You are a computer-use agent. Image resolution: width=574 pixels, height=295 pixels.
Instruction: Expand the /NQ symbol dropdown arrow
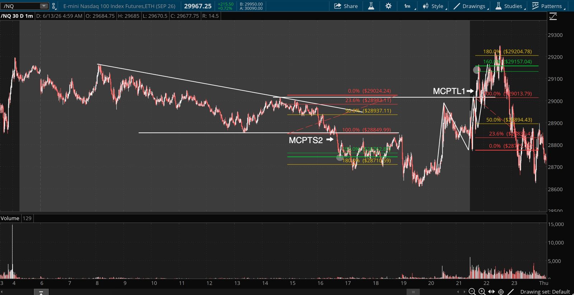tap(44, 6)
